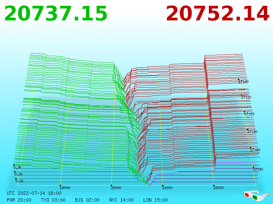Click the 0.3k volume axis label
This screenshot has width=273, height=204.
coord(17,167)
